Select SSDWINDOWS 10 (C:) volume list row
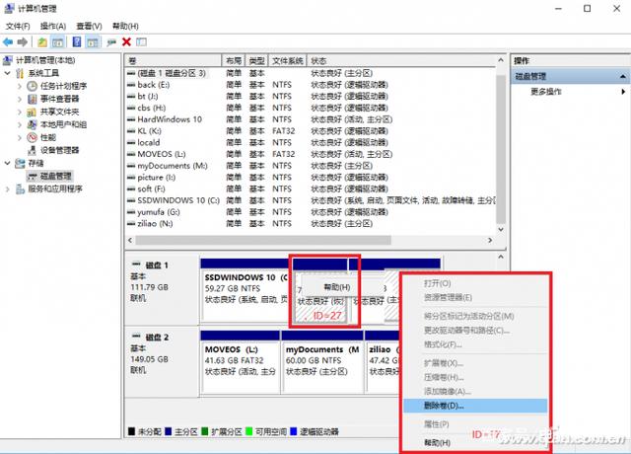The width and height of the screenshot is (631, 454). tap(311, 200)
